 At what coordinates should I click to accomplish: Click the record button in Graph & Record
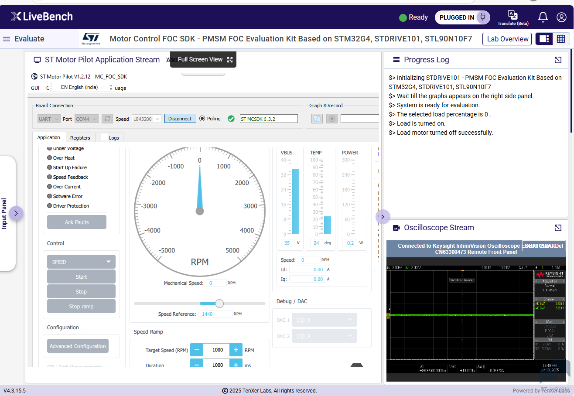tap(332, 119)
